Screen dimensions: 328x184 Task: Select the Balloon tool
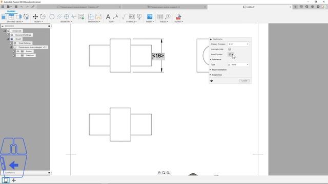click(168, 17)
